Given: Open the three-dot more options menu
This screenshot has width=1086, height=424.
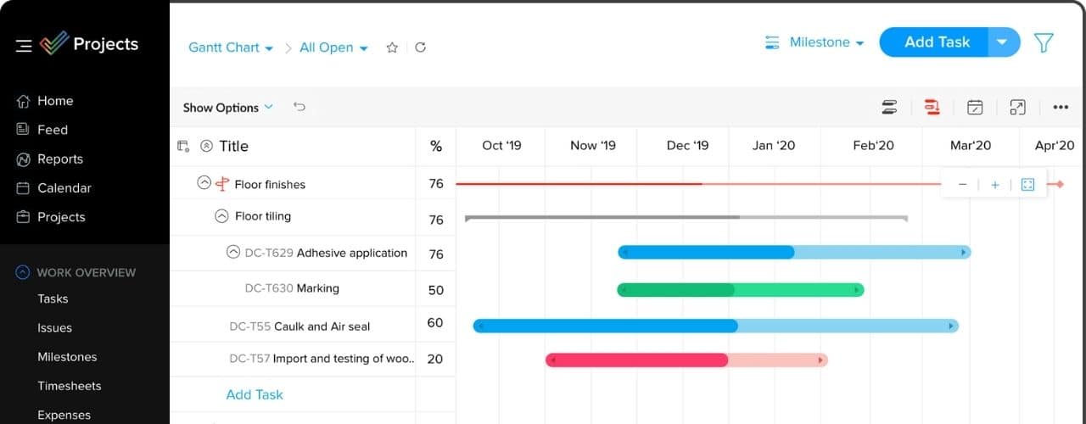Looking at the screenshot, I should 1061,107.
